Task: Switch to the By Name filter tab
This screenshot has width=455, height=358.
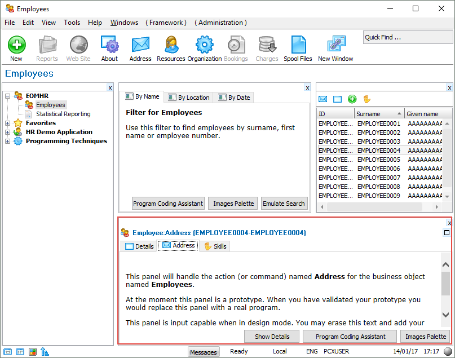Action: click(x=142, y=96)
